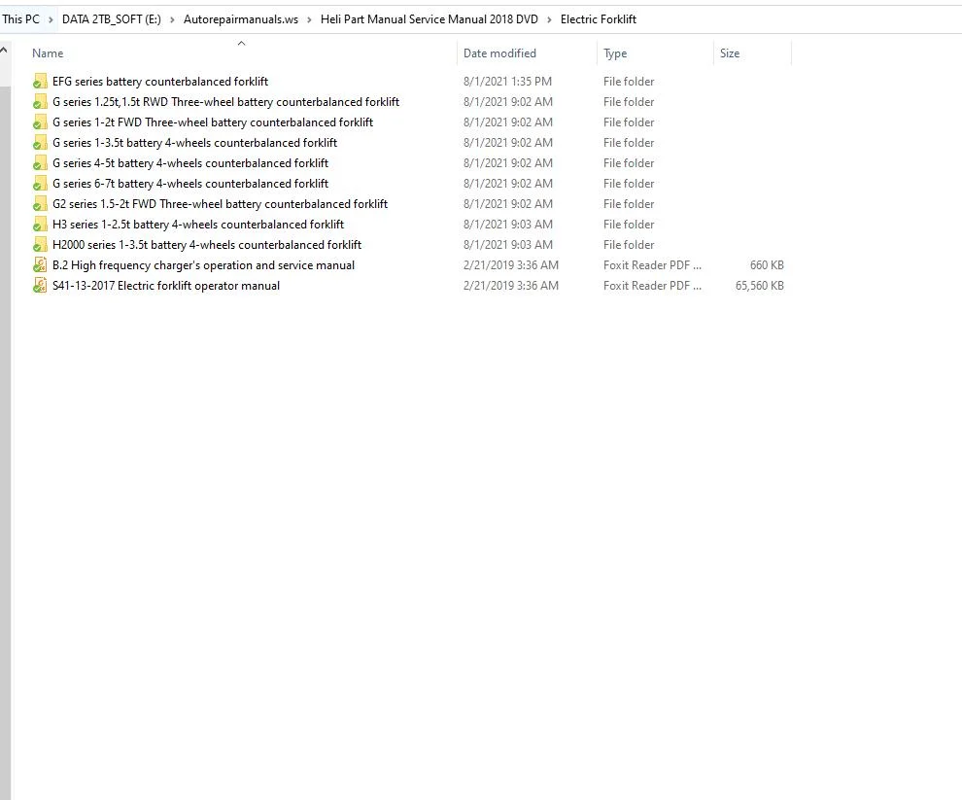The height and width of the screenshot is (800, 962).
Task: Select G series 1-2t FWD Three-wheel folder name
Action: (213, 122)
